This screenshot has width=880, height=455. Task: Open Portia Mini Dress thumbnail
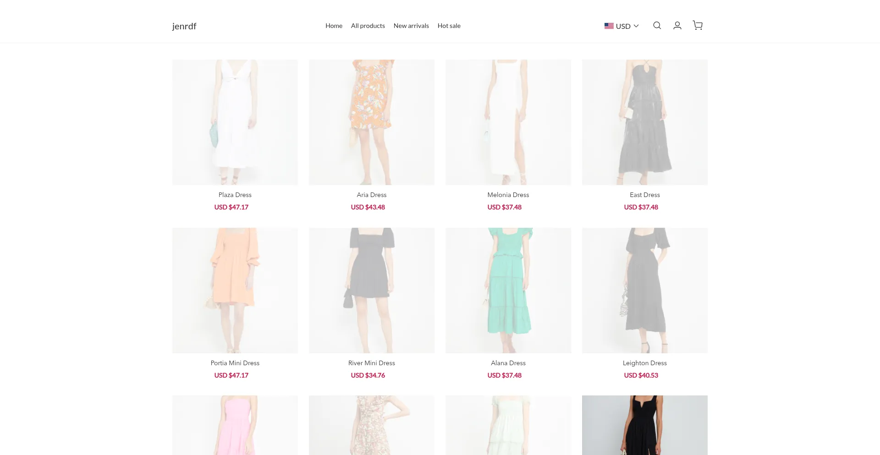pos(235,291)
